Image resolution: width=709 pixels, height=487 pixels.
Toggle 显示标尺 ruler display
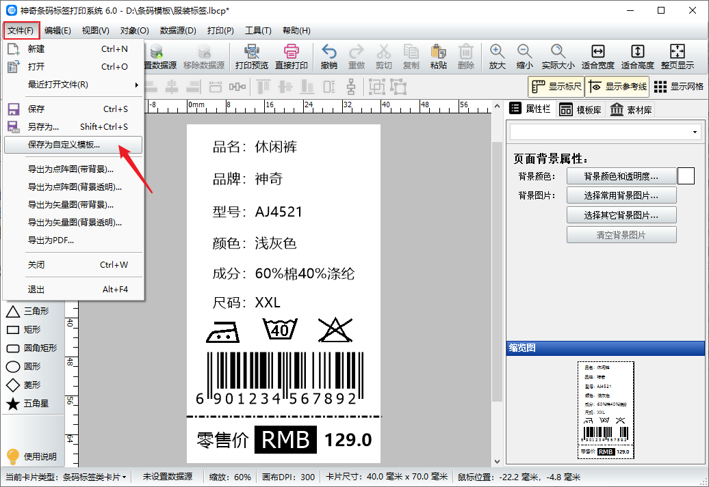point(556,87)
